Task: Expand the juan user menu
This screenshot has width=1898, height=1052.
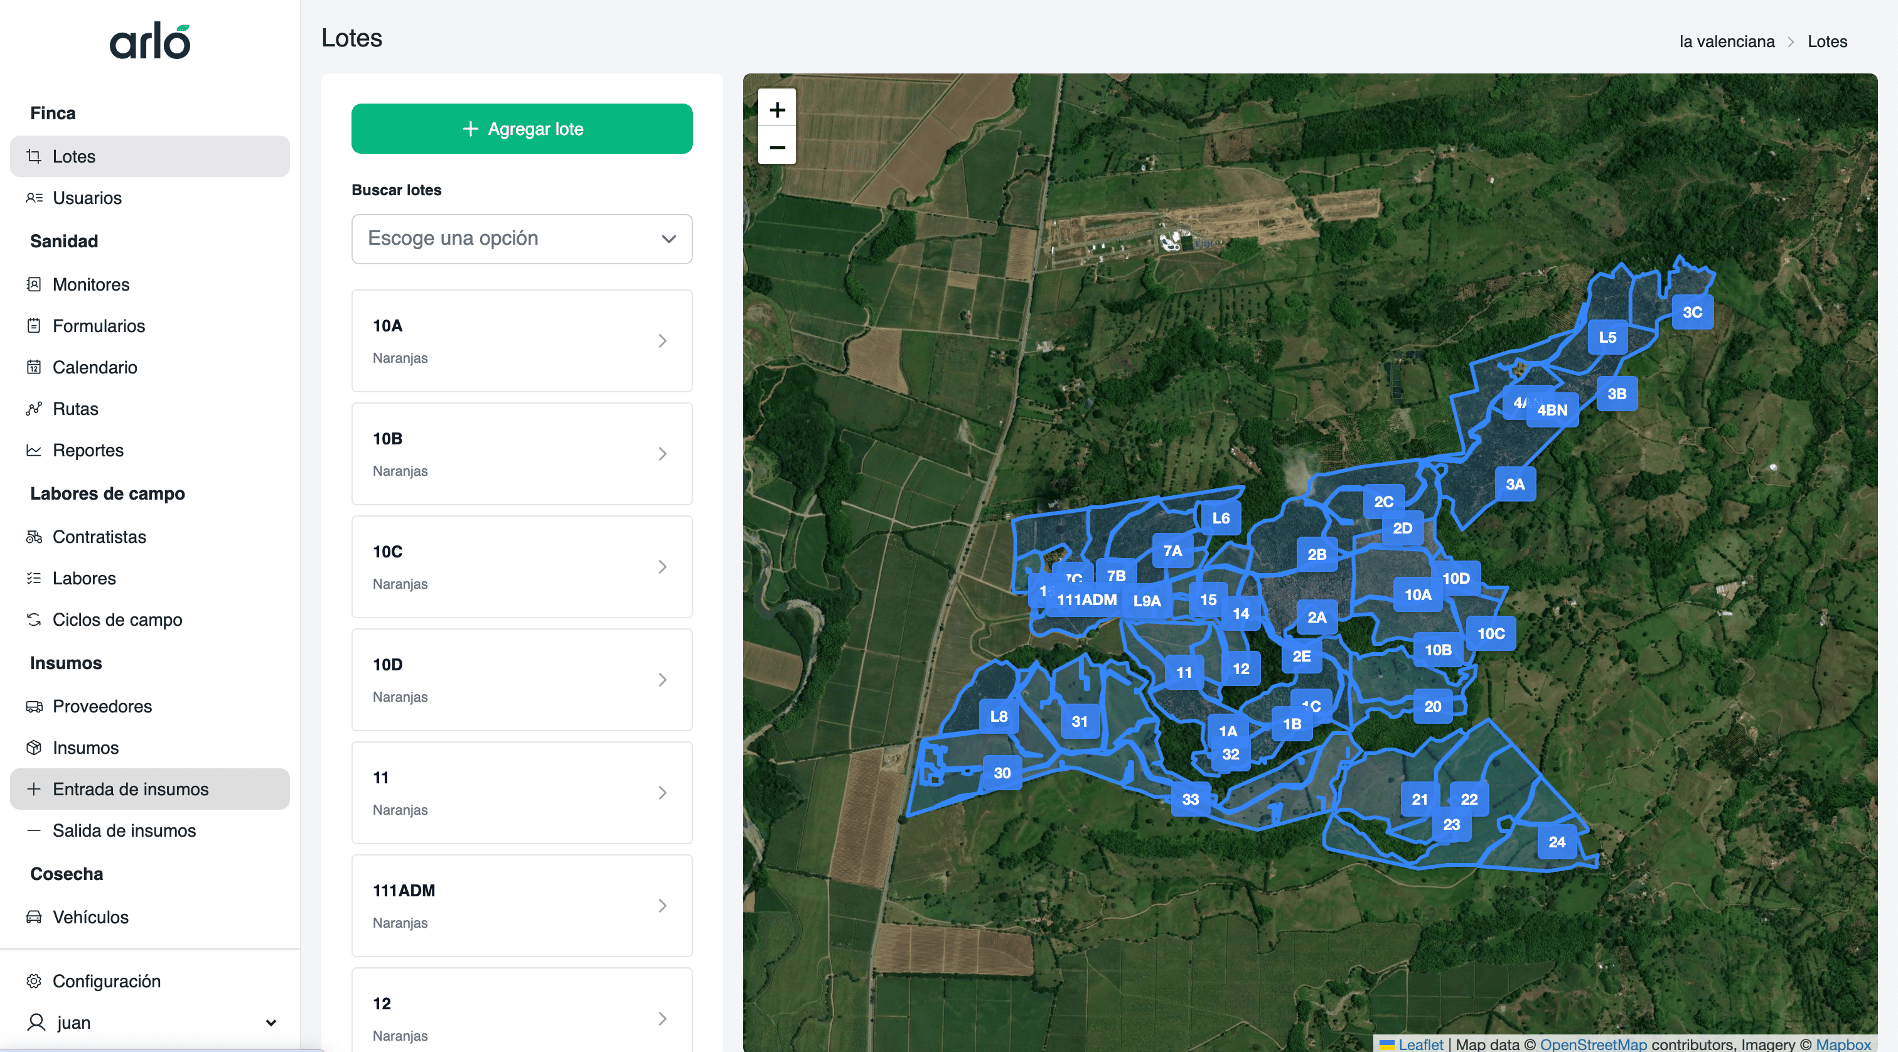Action: [271, 1022]
